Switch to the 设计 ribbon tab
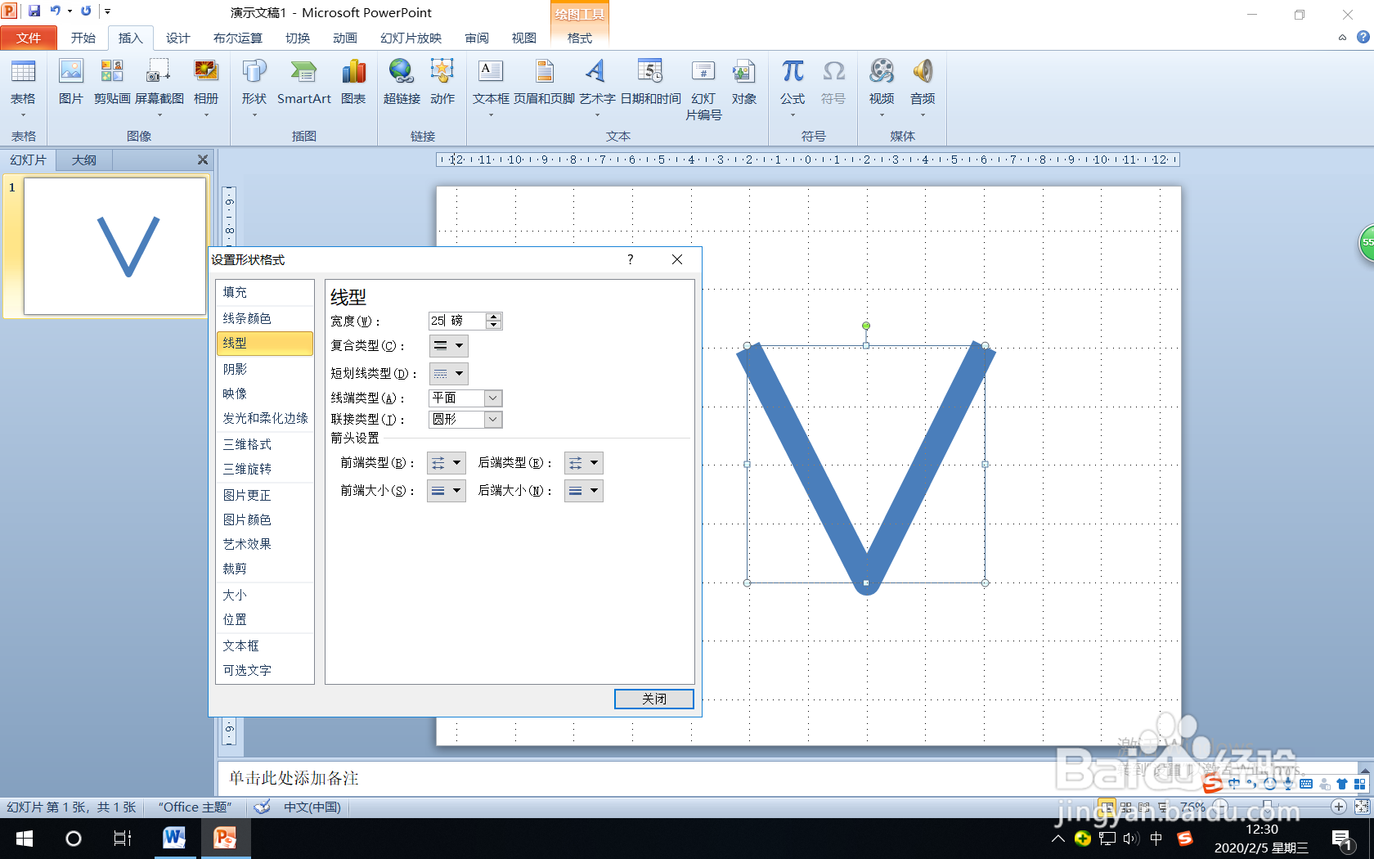Screen dimensions: 1374x859 tap(178, 38)
